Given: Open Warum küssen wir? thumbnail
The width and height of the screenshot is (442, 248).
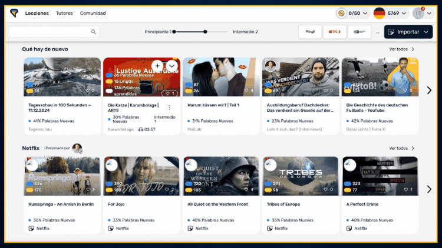Looking at the screenshot, I should click(221, 77).
